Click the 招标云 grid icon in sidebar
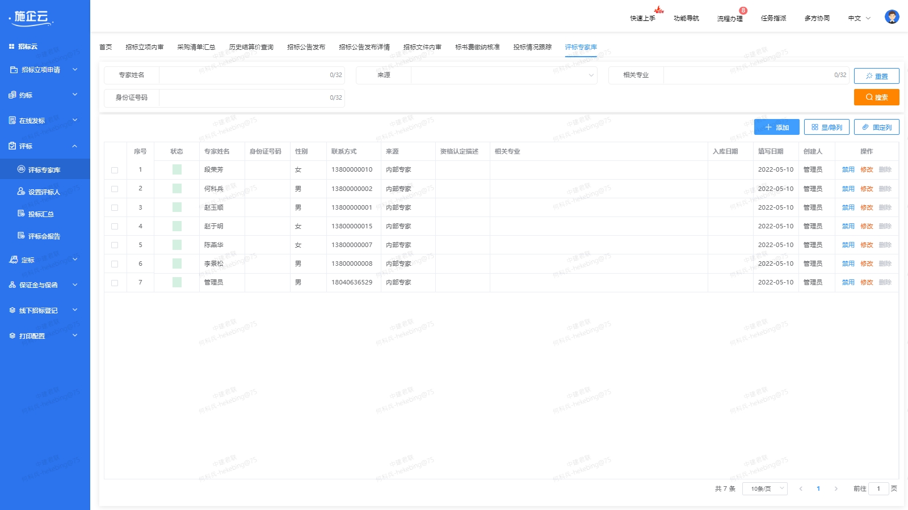Image resolution: width=908 pixels, height=510 pixels. point(11,46)
